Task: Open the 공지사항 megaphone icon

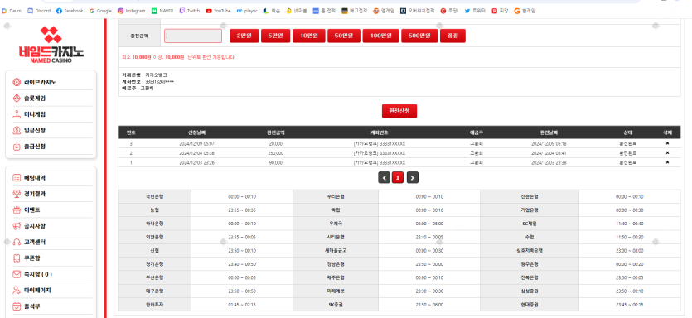Action: click(x=17, y=226)
